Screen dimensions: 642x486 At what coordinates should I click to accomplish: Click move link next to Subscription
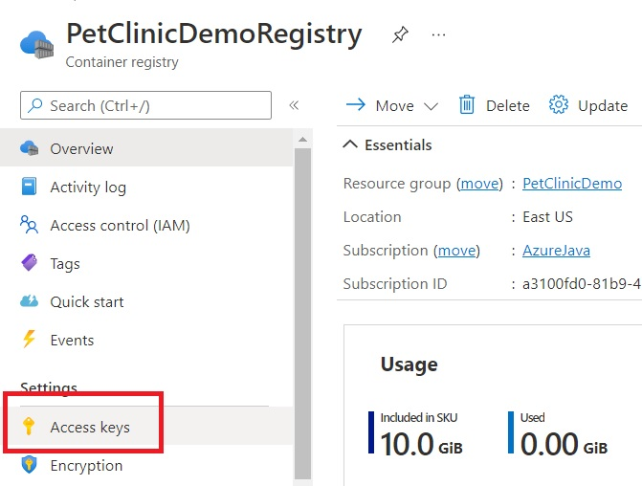456,250
